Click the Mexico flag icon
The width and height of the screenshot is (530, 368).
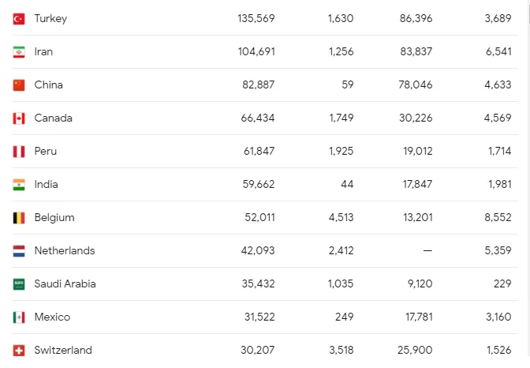click(19, 317)
